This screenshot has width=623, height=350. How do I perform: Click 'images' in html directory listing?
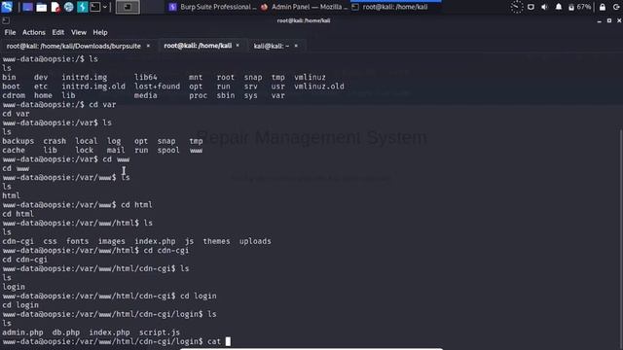coord(112,241)
